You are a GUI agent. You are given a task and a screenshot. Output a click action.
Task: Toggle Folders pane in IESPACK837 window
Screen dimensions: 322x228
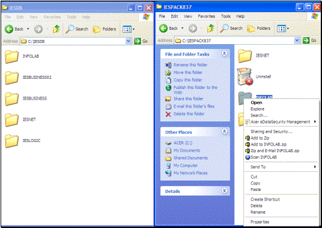[259, 28]
